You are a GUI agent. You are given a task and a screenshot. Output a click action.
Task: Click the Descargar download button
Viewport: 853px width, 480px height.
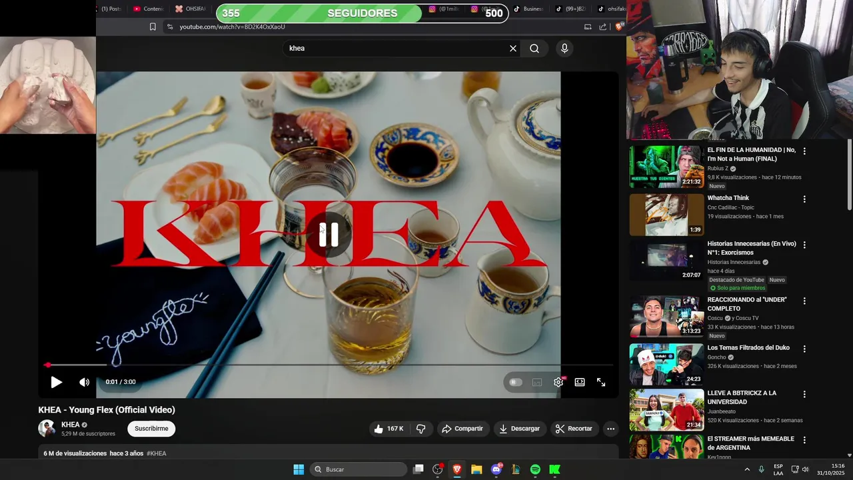[519, 429]
